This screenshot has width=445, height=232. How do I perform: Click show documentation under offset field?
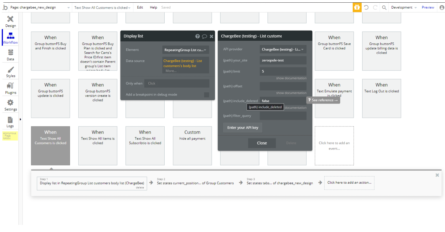(x=291, y=93)
